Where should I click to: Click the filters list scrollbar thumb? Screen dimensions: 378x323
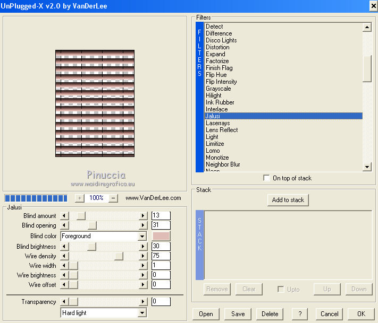[367, 69]
